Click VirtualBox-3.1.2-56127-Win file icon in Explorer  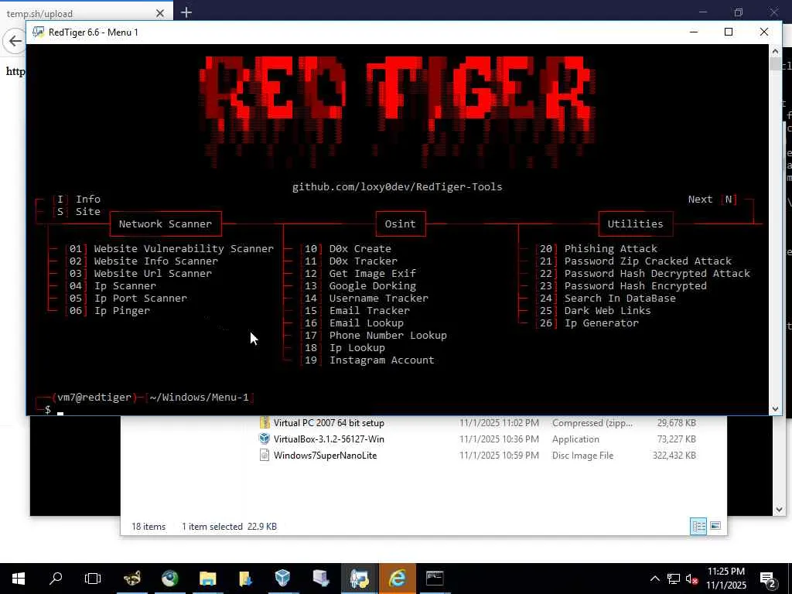point(265,439)
